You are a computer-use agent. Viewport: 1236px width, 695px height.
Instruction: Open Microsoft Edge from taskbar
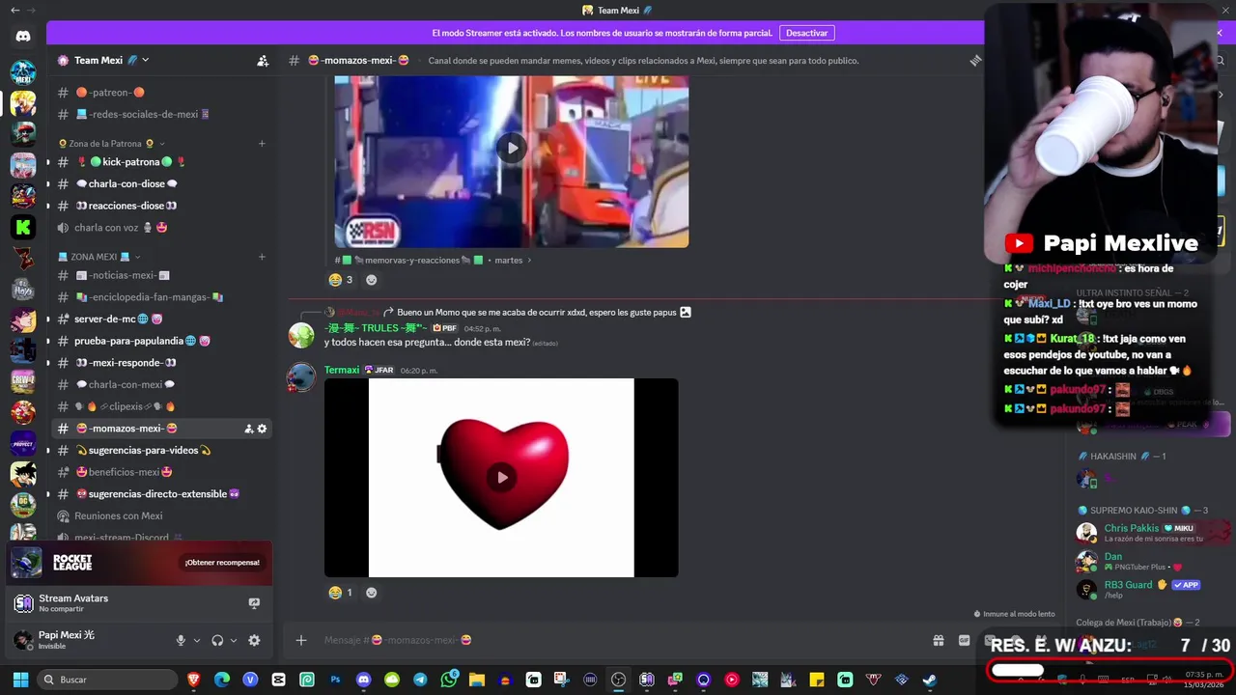pyautogui.click(x=222, y=680)
